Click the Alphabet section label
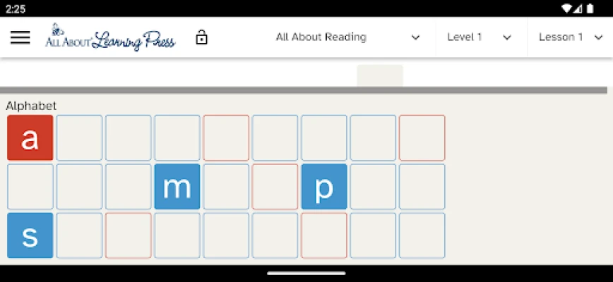Image resolution: width=613 pixels, height=282 pixels. click(31, 106)
